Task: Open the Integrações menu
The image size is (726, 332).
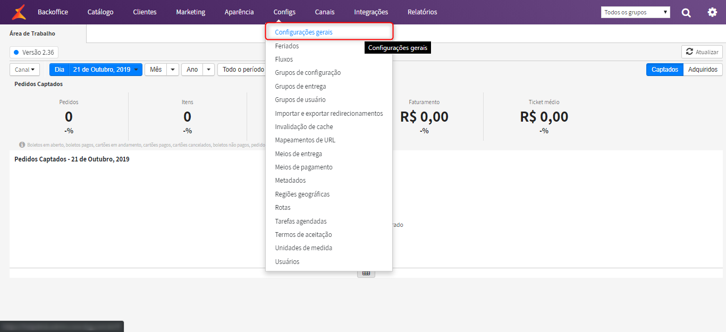Action: (x=371, y=12)
